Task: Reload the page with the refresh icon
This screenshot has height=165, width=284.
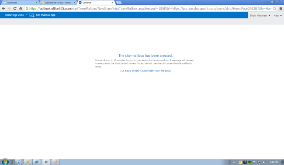Action: pyautogui.click(x=15, y=8)
